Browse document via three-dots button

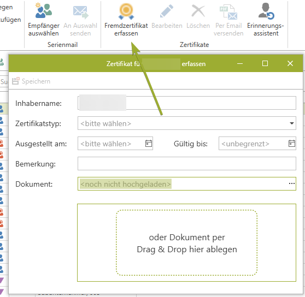click(x=291, y=184)
